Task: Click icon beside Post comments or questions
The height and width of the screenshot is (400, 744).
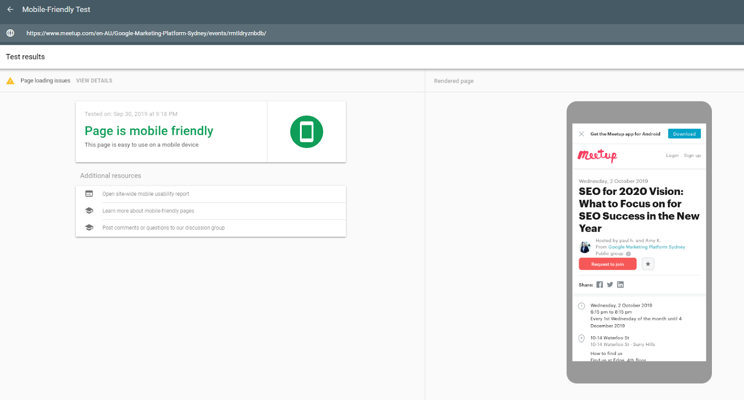Action: 89,227
